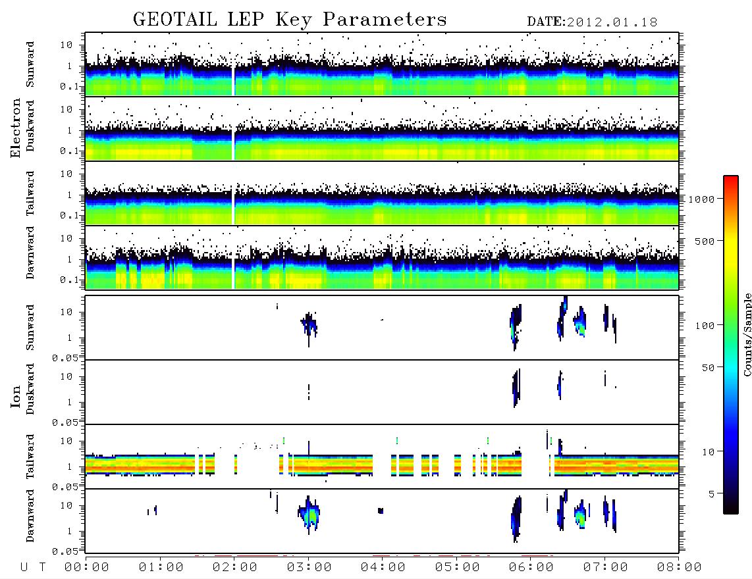The height and width of the screenshot is (579, 752).
Task: Click the 07:00 time axis label
Action: tap(606, 568)
